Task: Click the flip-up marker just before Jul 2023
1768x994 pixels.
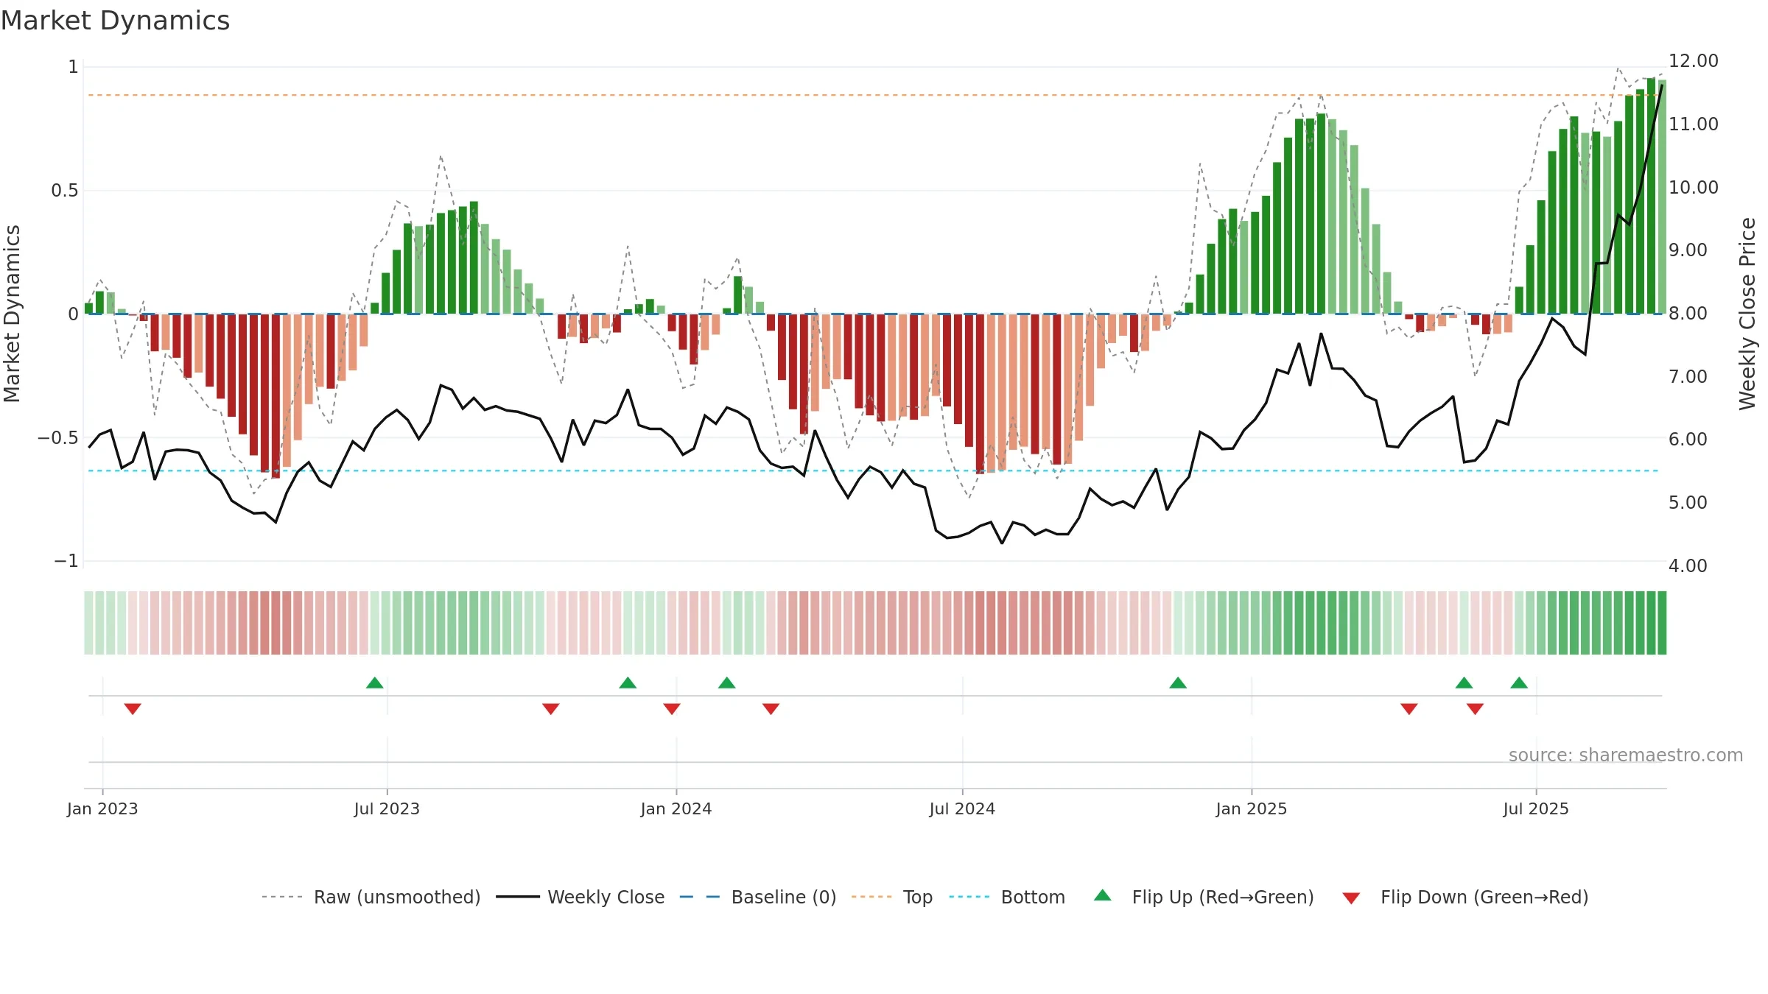Action: [375, 683]
